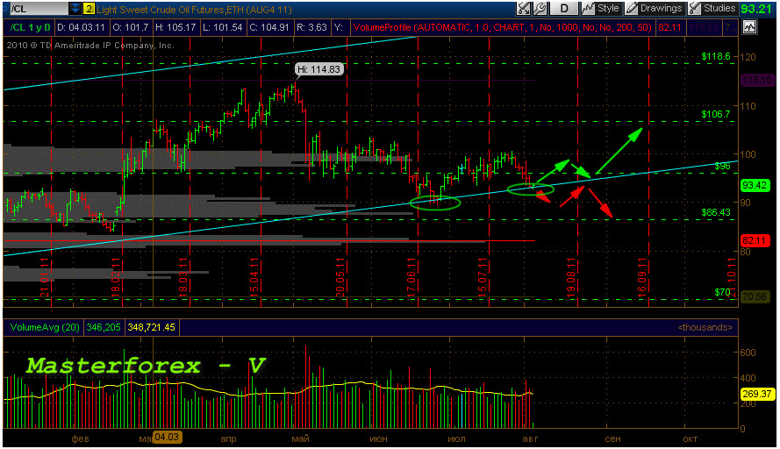Click the green 93.42 price axis bubble
The width and height of the screenshot is (780, 449).
point(755,185)
